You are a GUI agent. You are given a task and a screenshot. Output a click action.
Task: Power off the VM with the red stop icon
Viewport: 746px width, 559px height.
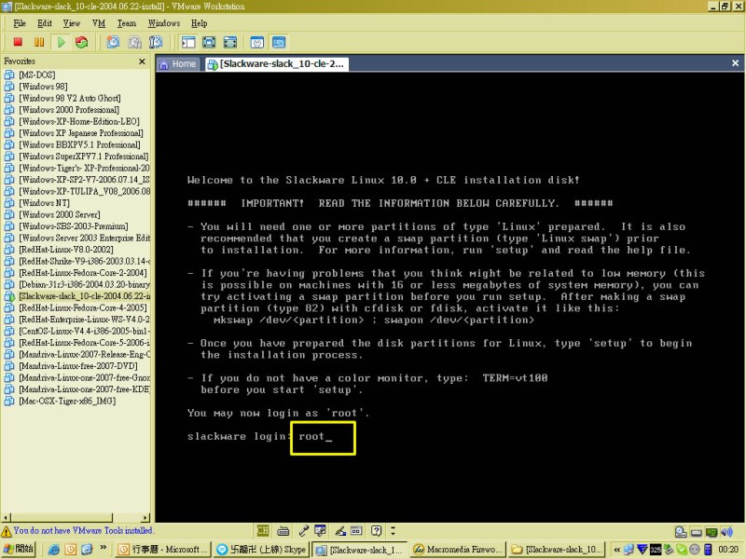coord(18,42)
